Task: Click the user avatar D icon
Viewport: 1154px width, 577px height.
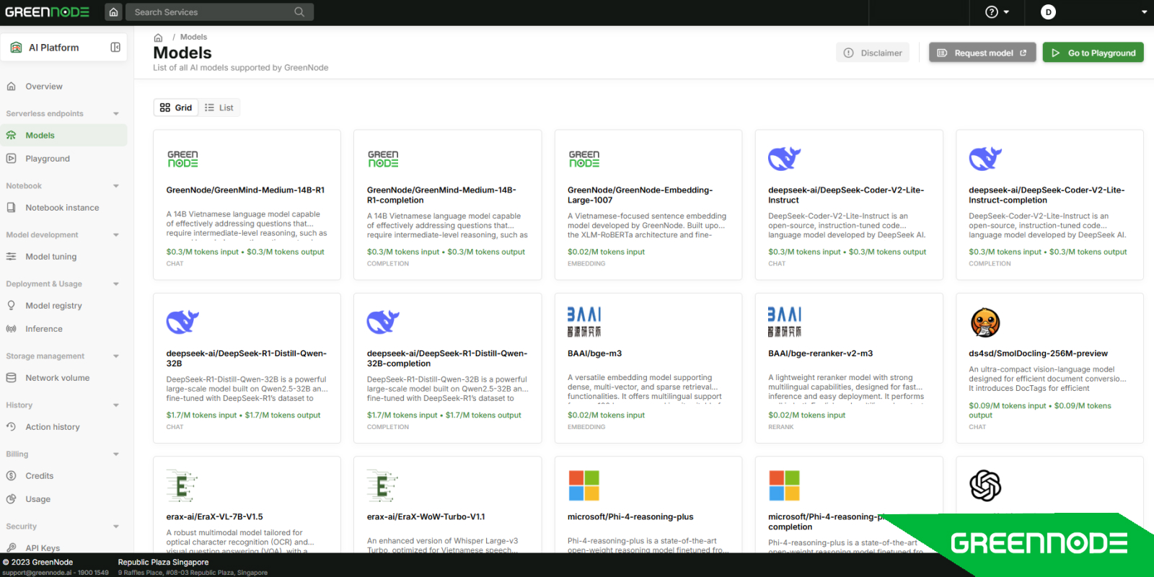Action: point(1048,12)
